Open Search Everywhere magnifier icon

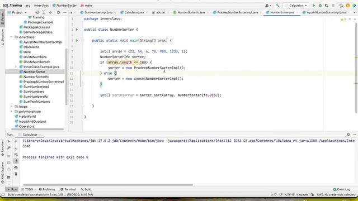[341, 6]
